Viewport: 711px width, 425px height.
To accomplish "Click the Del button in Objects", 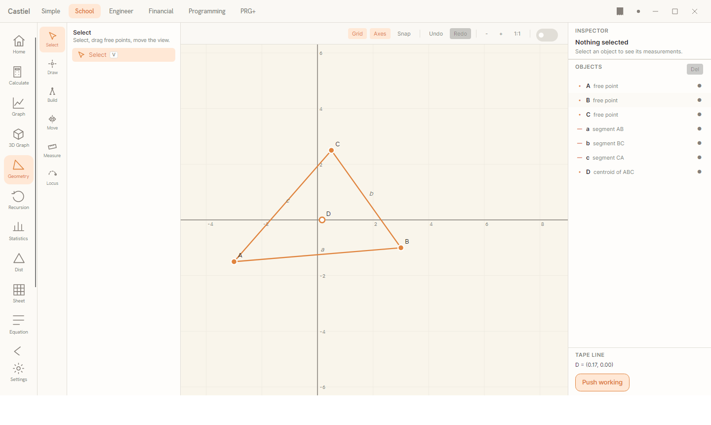I will [x=695, y=69].
